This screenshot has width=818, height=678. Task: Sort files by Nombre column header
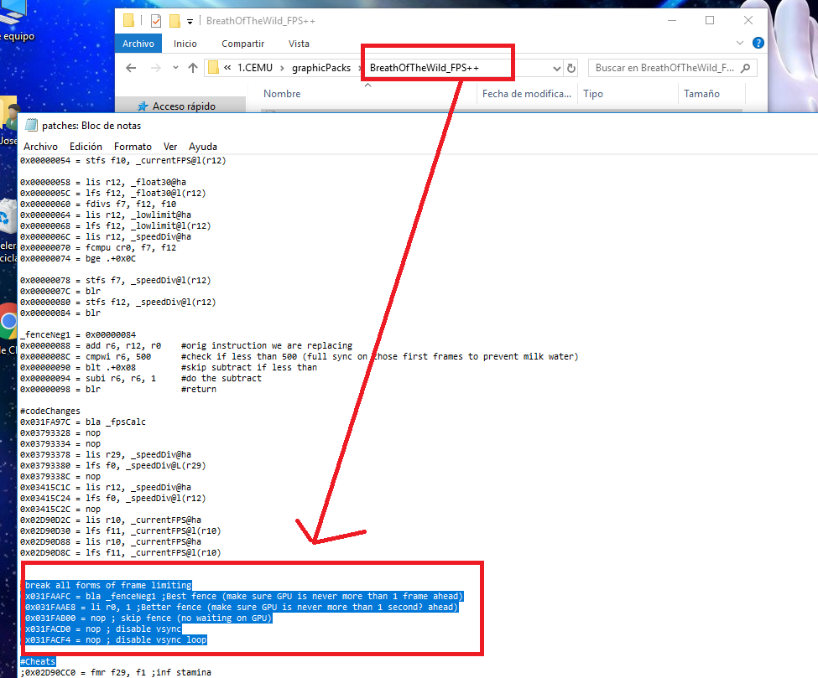[282, 94]
